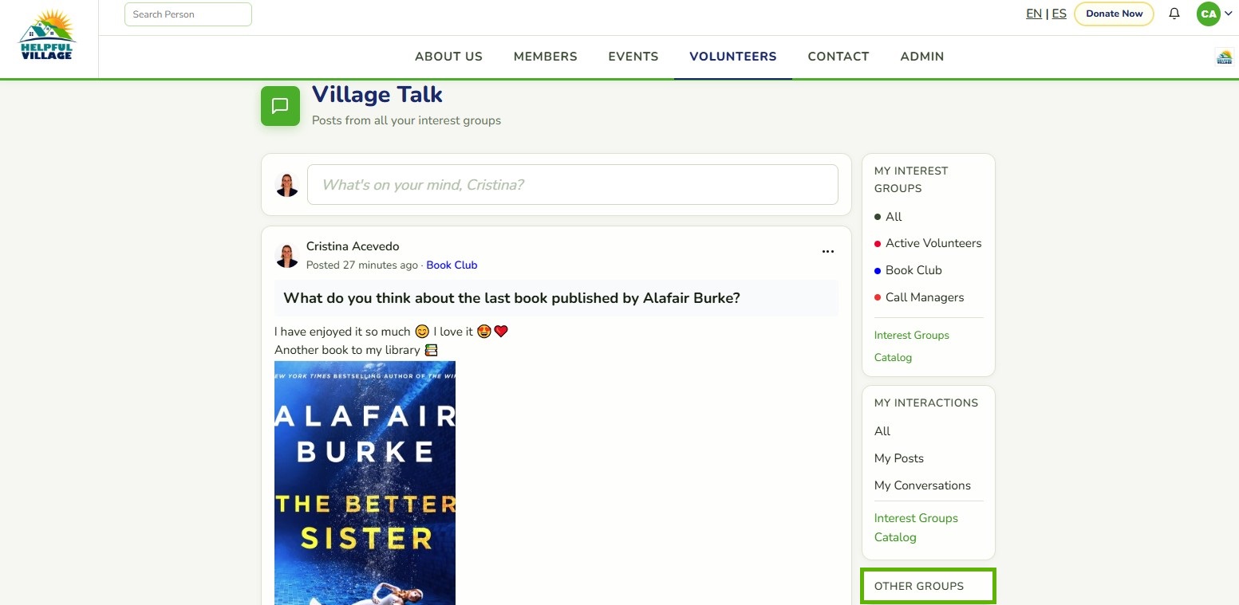Focus the Search Person field

click(188, 14)
